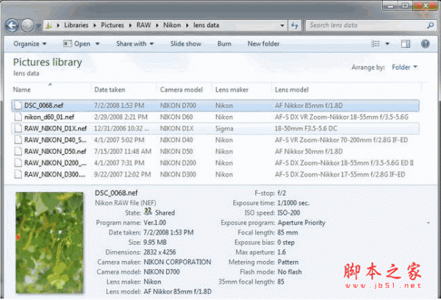
Task: Click the Slide show button
Action: [x=185, y=43]
